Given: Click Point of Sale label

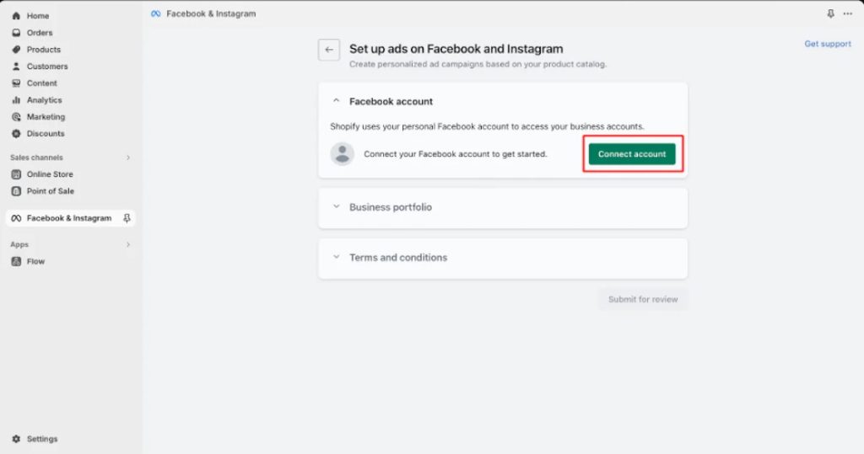Looking at the screenshot, I should [x=50, y=191].
